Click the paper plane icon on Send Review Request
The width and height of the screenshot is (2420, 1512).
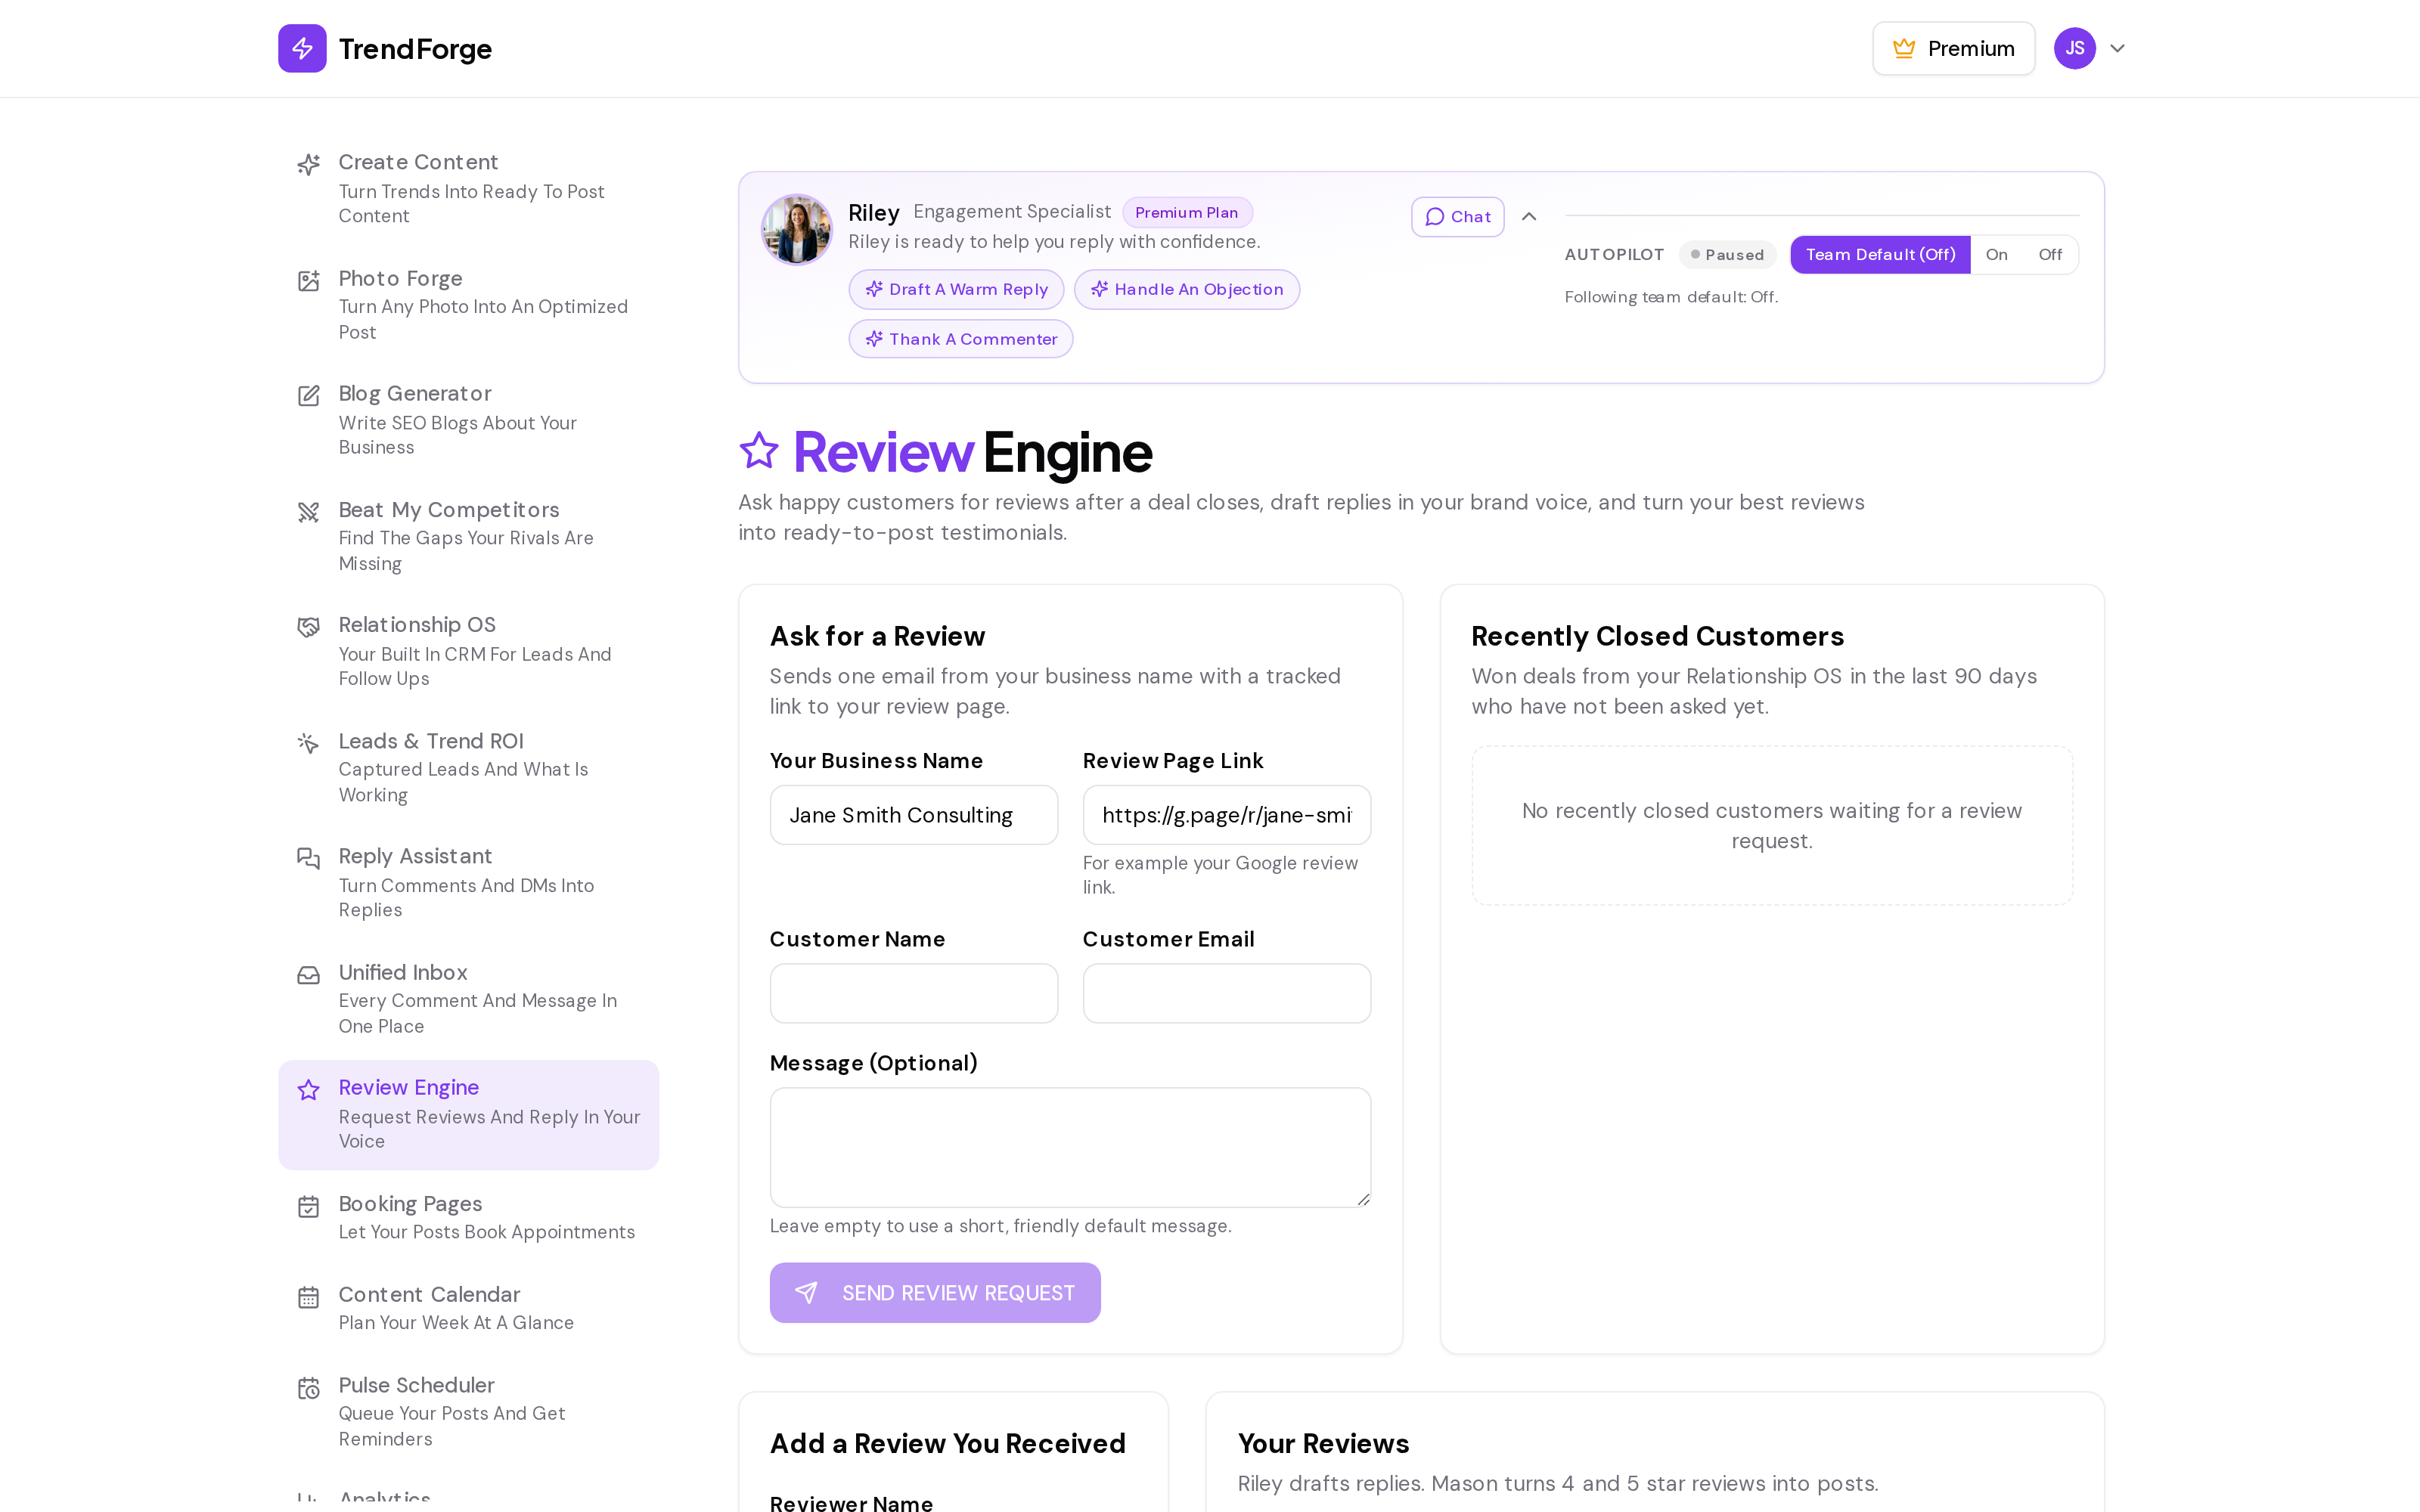coord(806,1293)
